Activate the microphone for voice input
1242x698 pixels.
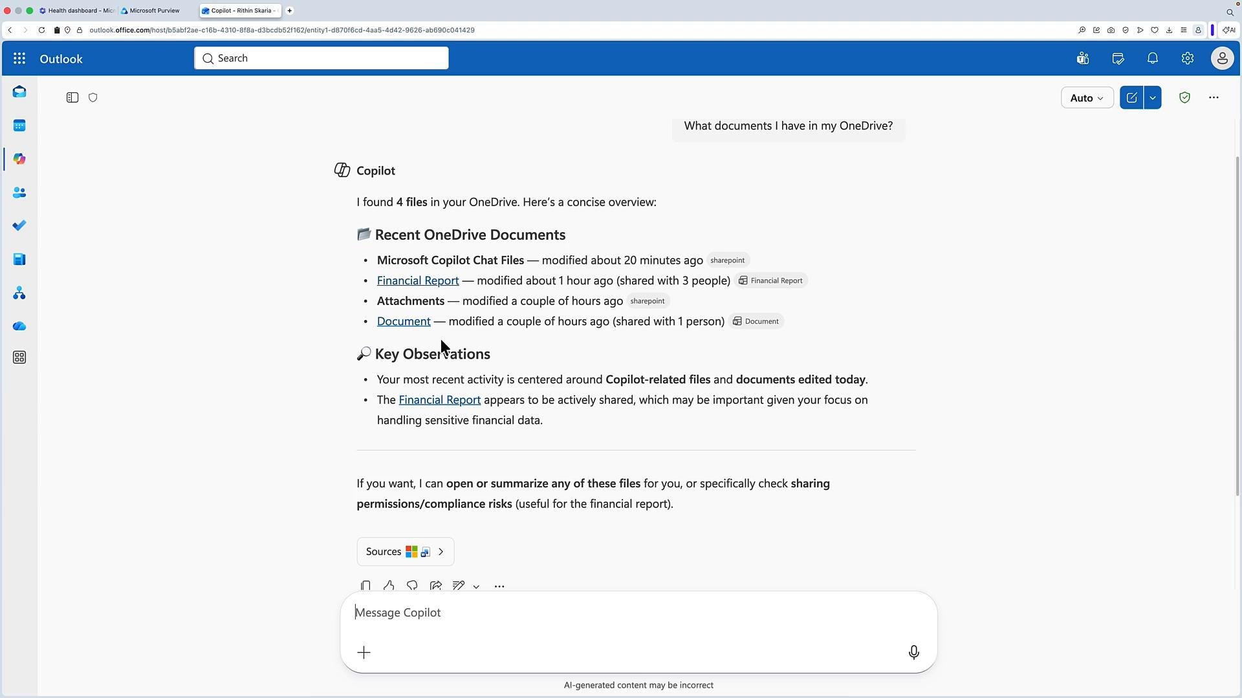913,652
